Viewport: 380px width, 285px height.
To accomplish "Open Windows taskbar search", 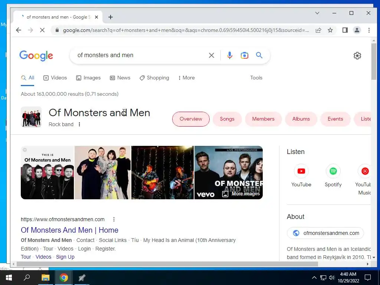I will (27, 278).
